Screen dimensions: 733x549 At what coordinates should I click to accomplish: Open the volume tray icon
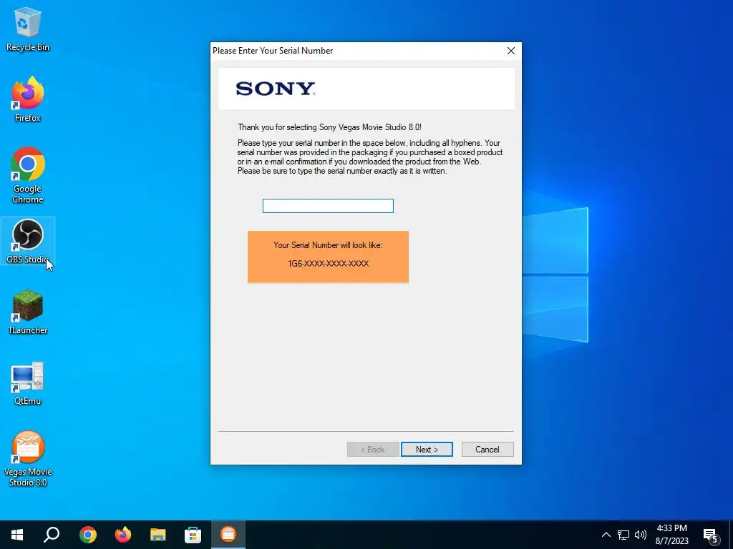pyautogui.click(x=641, y=535)
